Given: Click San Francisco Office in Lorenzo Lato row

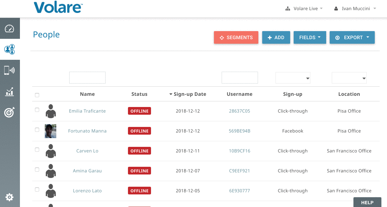Looking at the screenshot, I should [349, 191].
